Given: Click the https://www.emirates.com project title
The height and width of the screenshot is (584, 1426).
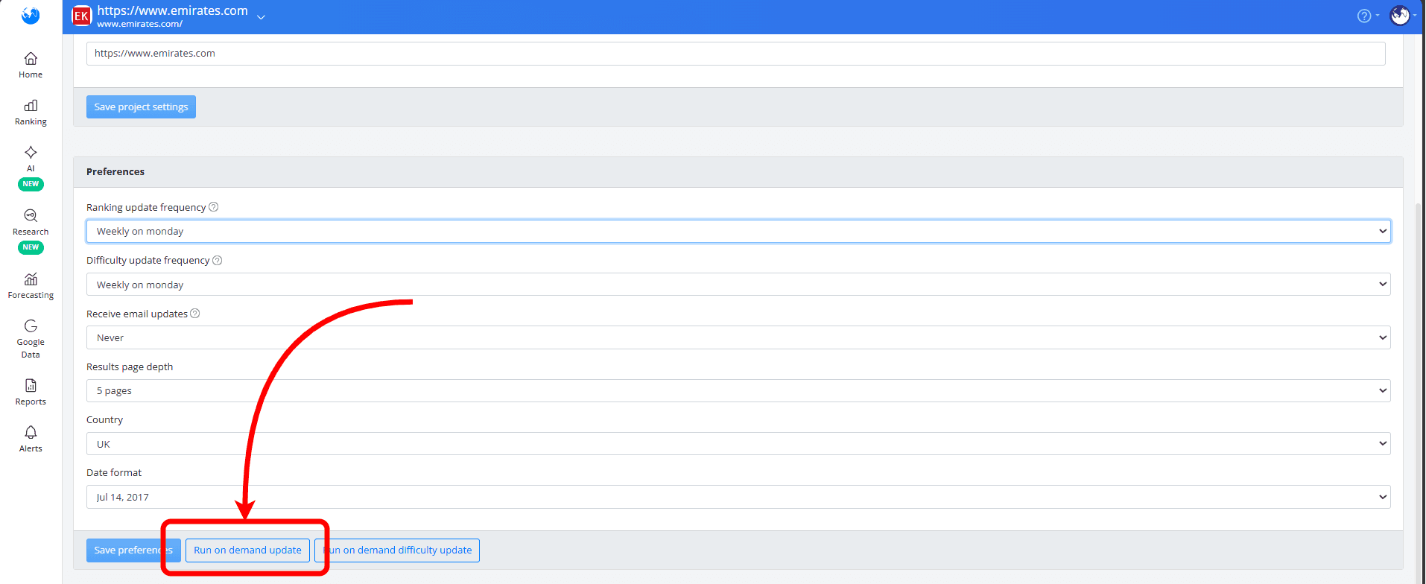Looking at the screenshot, I should coord(172,10).
